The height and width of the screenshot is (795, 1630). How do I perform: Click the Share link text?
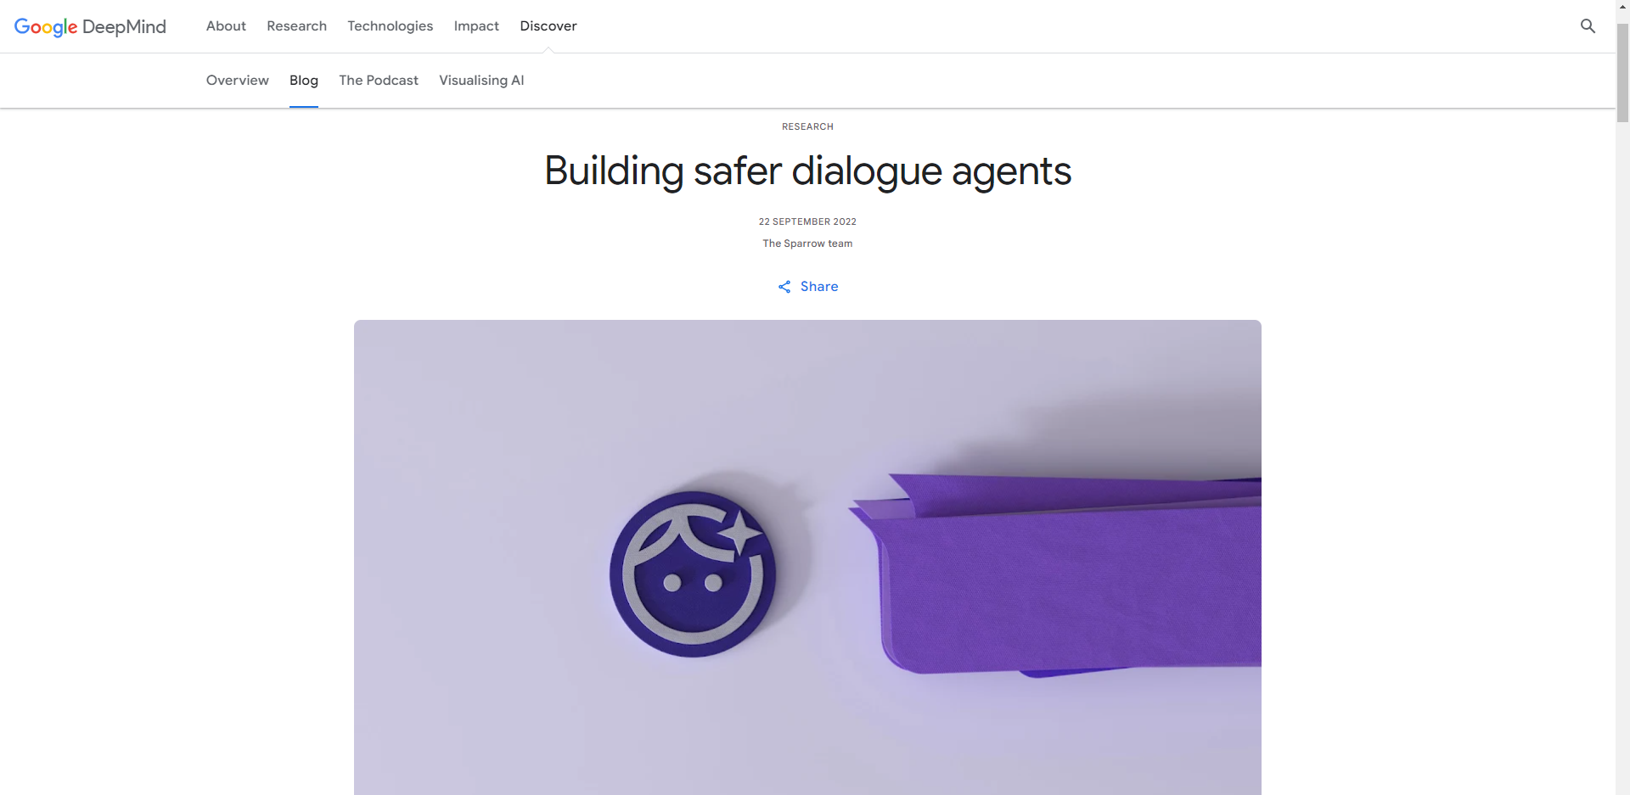[819, 287]
